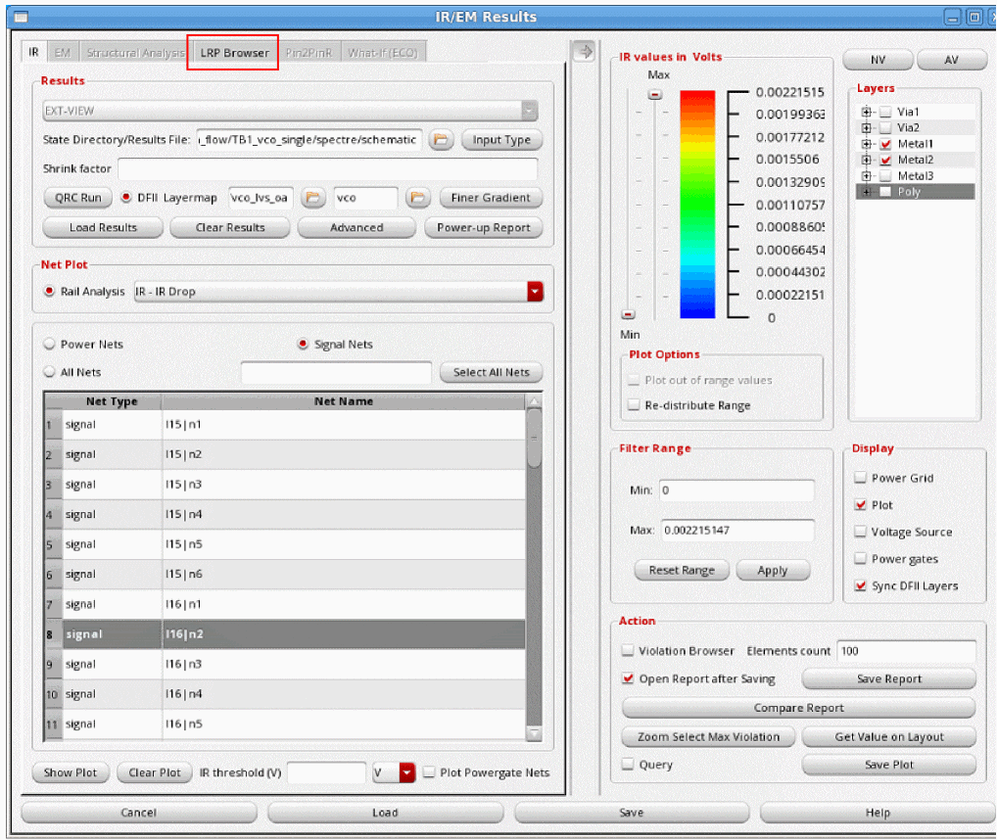Click folder icon next to the vco field
Screen dimensions: 997x840
tap(418, 198)
